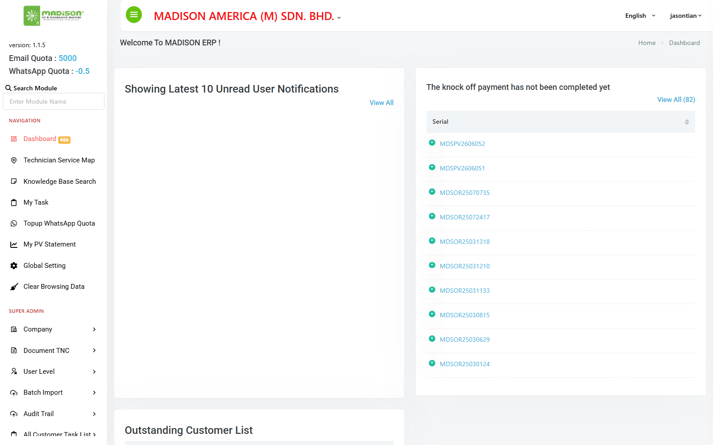Click the Document TNC file icon

click(x=14, y=351)
